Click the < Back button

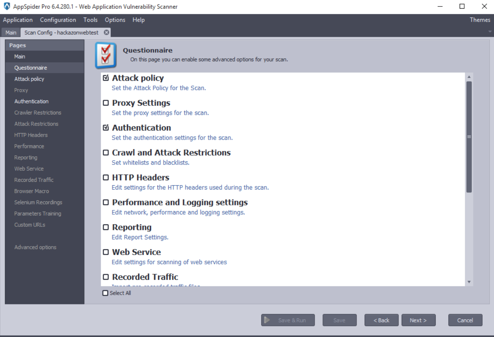pos(382,320)
